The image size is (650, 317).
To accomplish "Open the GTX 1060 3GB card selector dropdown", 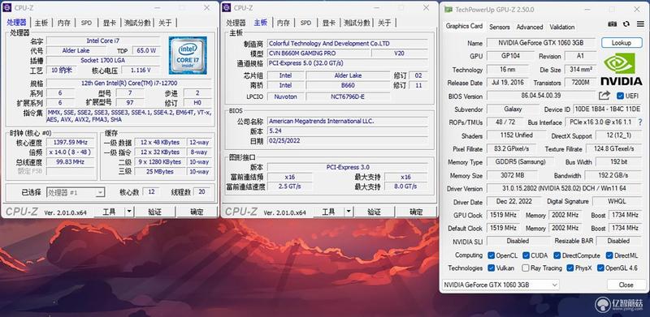I will tap(500, 285).
